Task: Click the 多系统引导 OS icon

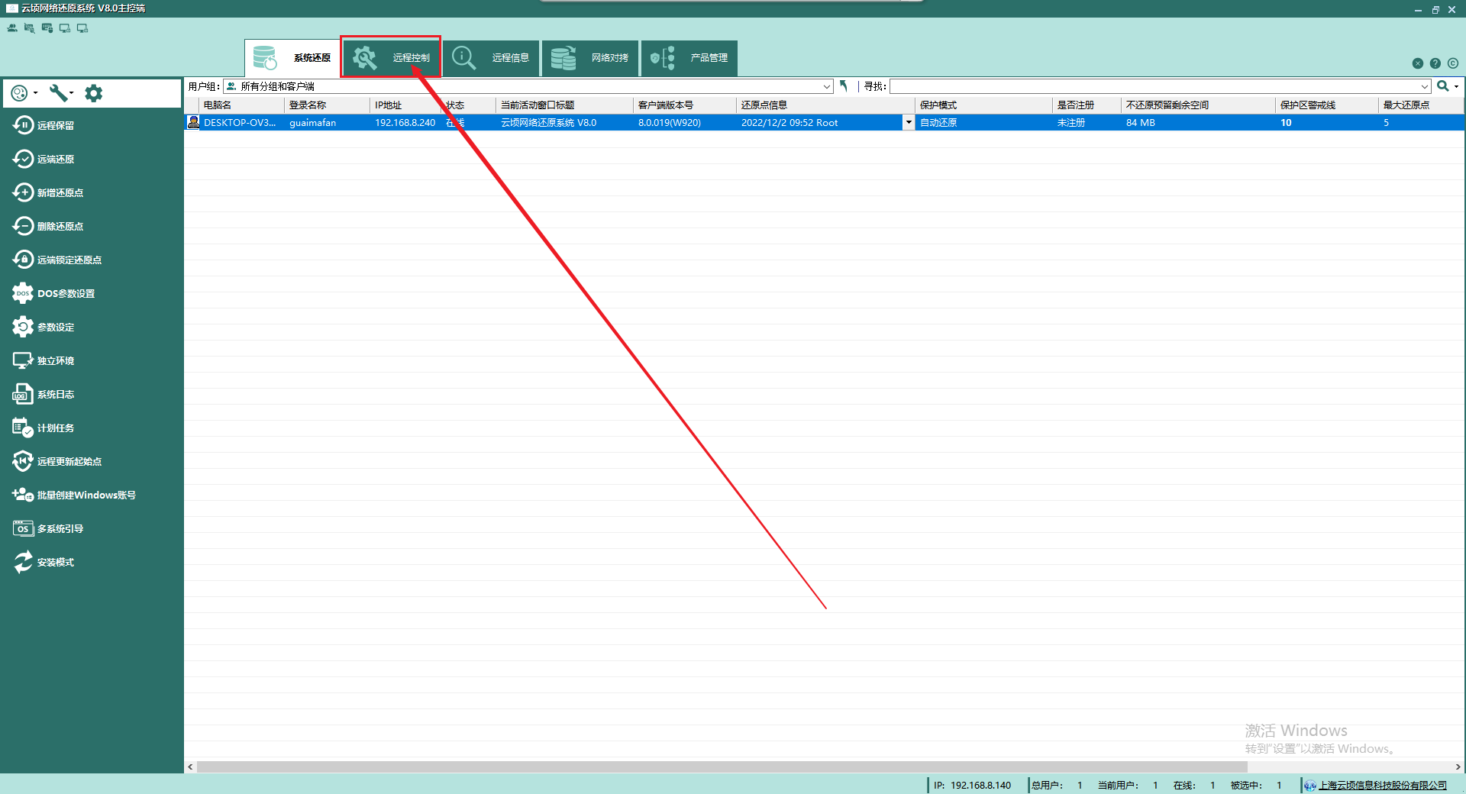Action: 23,528
